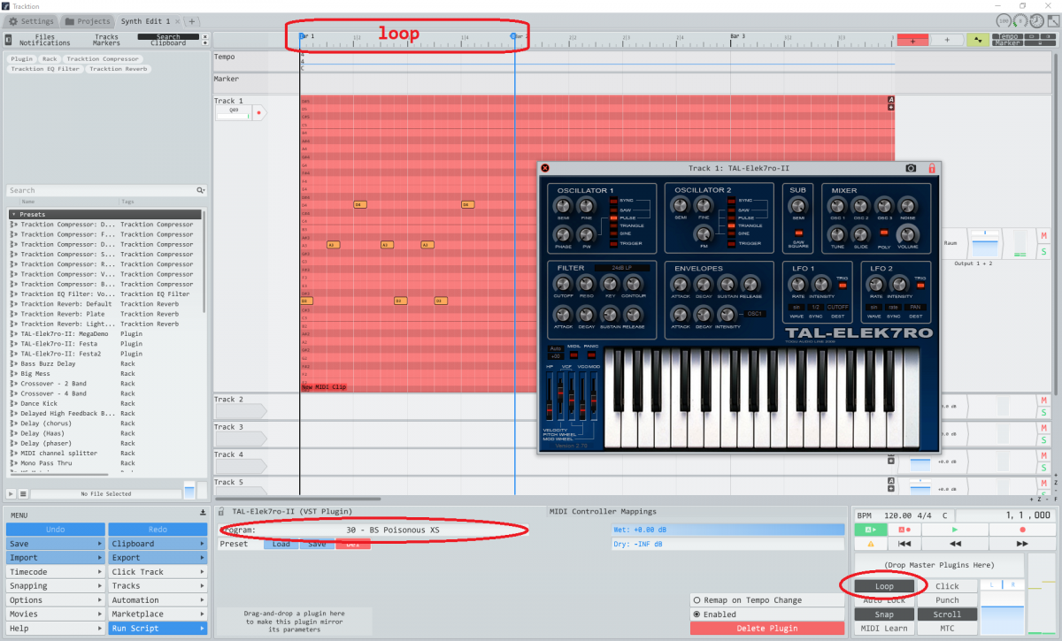Open the Automation menu
The image size is (1062, 641).
pyautogui.click(x=158, y=600)
